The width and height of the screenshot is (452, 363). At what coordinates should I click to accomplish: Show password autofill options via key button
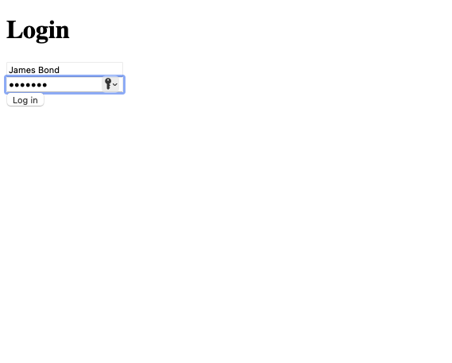(x=110, y=84)
